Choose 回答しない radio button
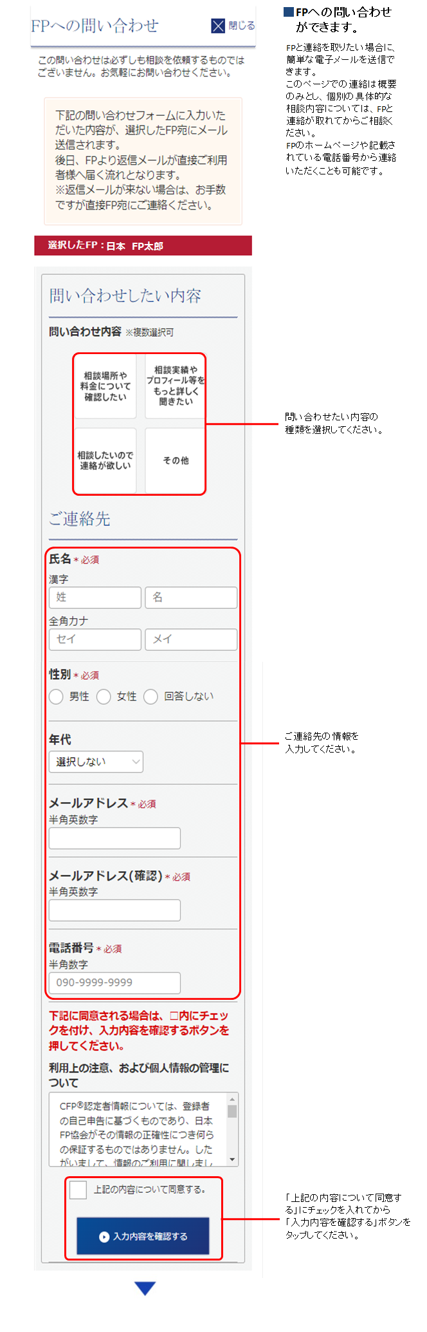The image size is (427, 1332). pos(150,697)
